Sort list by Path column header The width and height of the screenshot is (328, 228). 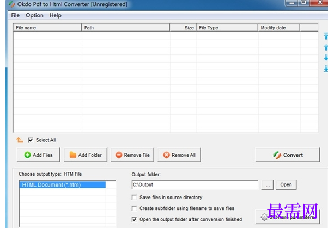click(x=125, y=28)
